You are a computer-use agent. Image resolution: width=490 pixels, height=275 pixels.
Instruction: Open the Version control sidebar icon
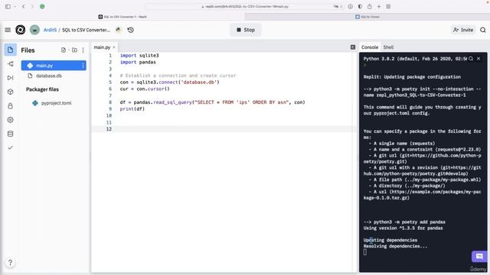(x=10, y=64)
